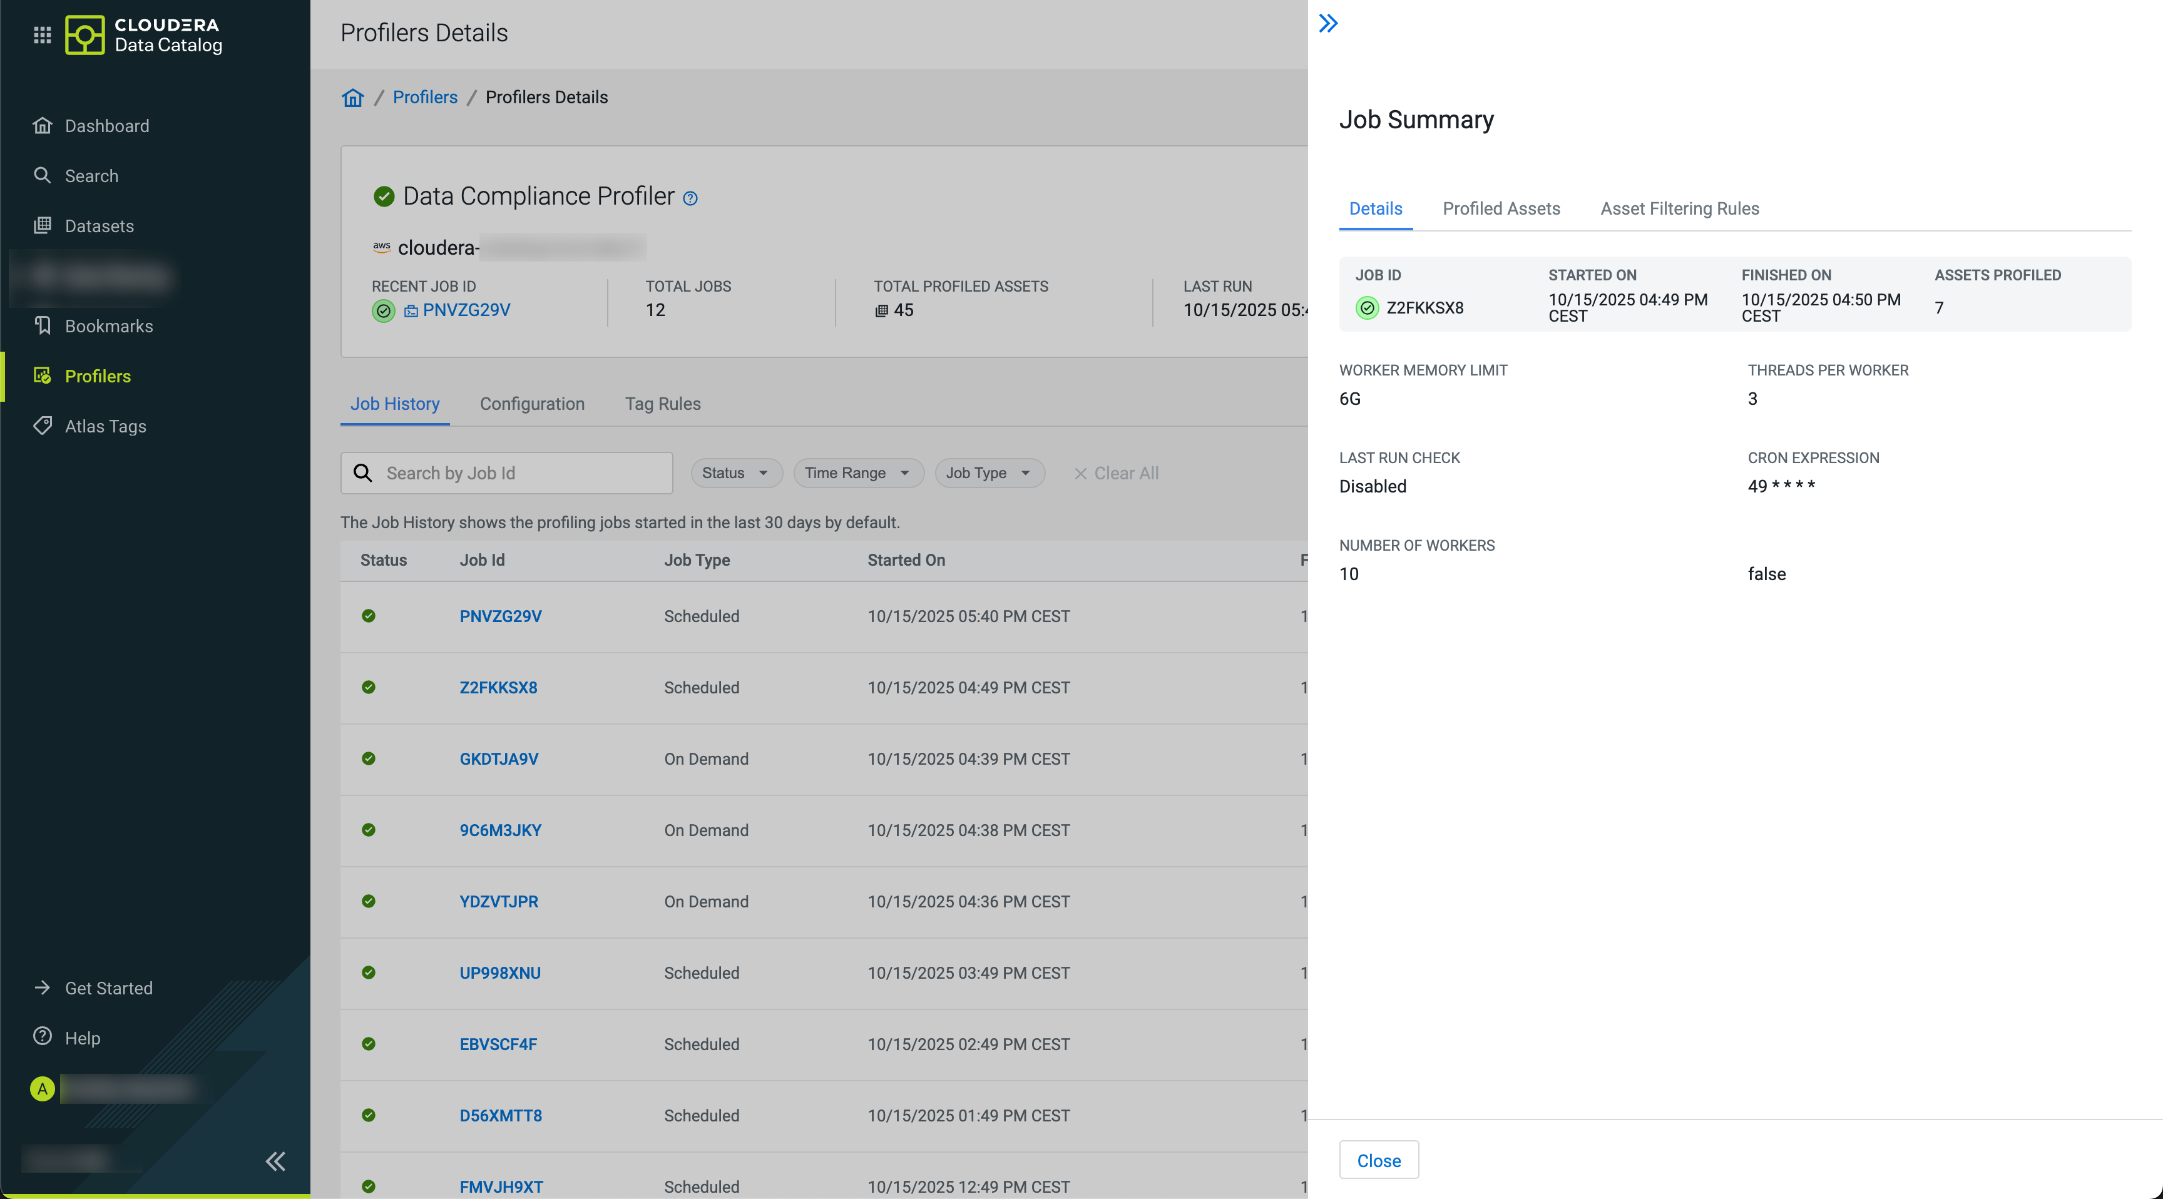The width and height of the screenshot is (2163, 1199).
Task: Expand the Time Range filter
Action: click(857, 472)
